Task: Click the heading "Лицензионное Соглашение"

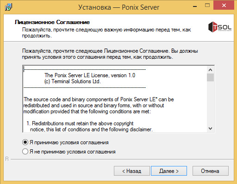Action: pyautogui.click(x=52, y=22)
